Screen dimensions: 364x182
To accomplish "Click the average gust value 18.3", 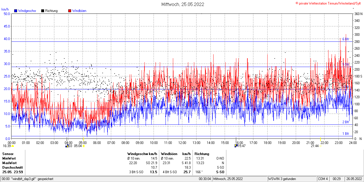I will [187, 168].
